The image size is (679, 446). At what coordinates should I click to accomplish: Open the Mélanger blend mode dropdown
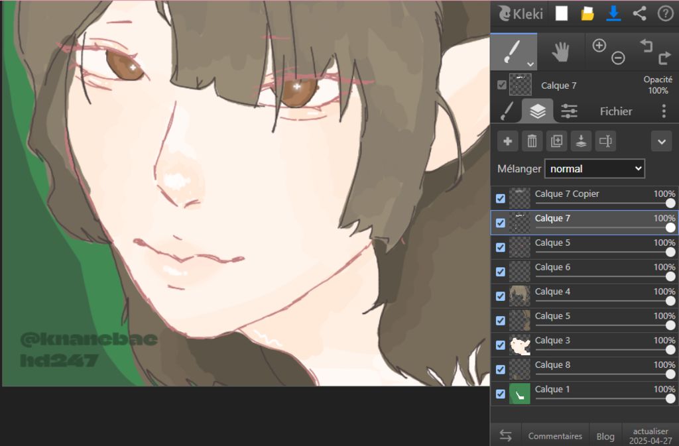click(x=594, y=168)
